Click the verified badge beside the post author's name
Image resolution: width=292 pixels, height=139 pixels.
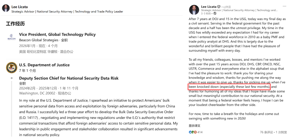coord(219,7)
